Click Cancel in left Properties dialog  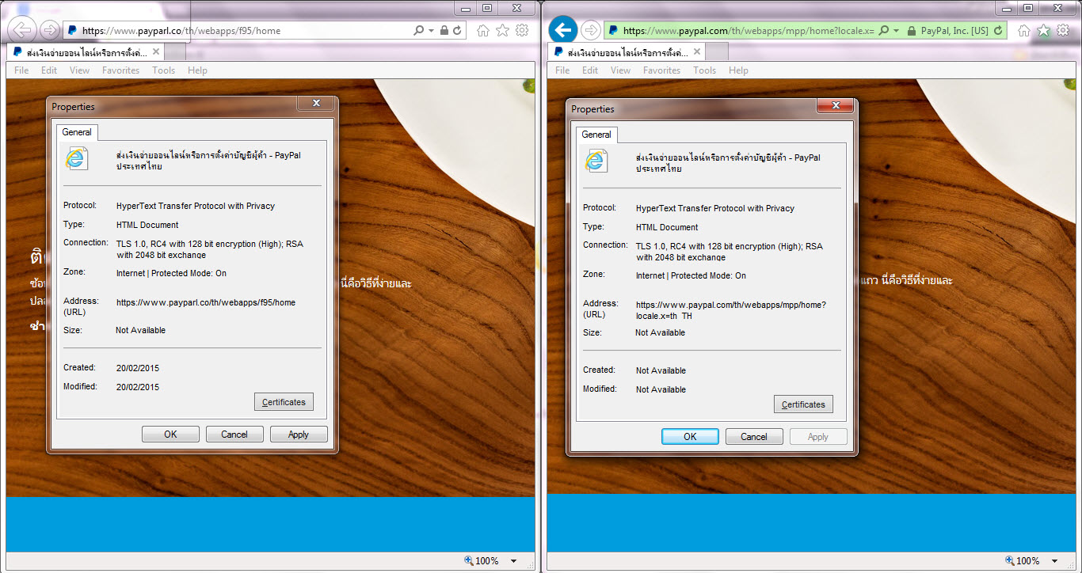pyautogui.click(x=234, y=434)
